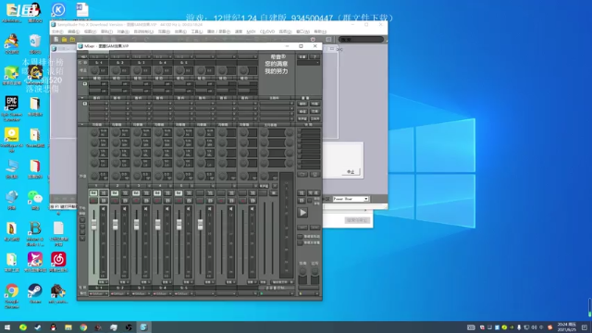This screenshot has height=333, width=592.
Task: Click the greyed button in the lower back dialog
Action: pyautogui.click(x=357, y=220)
